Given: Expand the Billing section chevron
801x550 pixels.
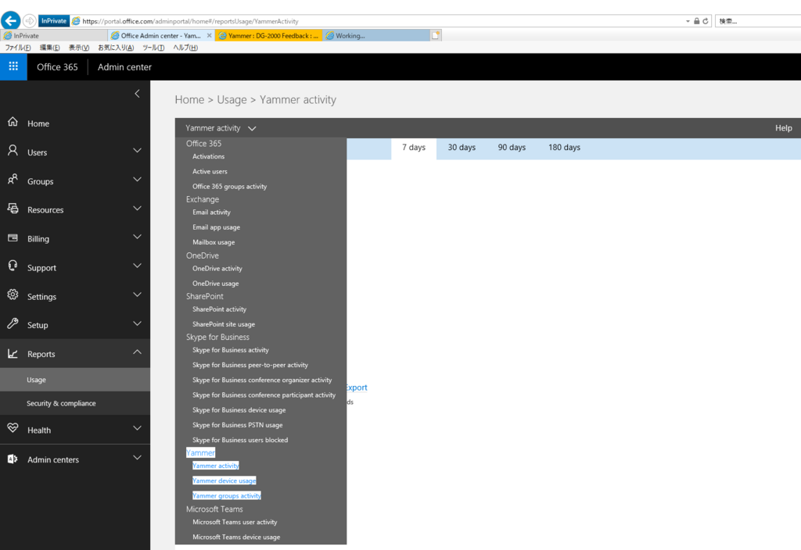Looking at the screenshot, I should click(137, 237).
